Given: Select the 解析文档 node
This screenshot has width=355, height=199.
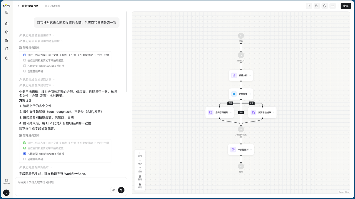Looking at the screenshot, I should 241,75.
